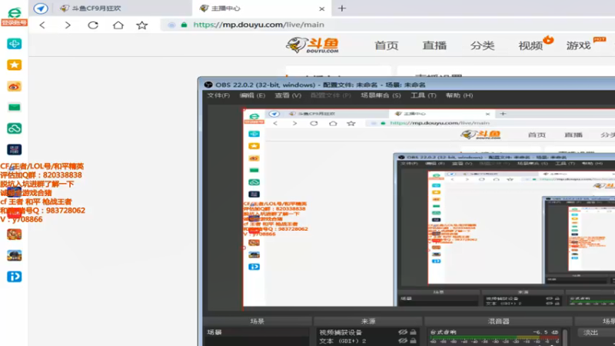Viewport: 615px width, 346px height.
Task: Open the 直播 navigation link
Action: point(434,45)
